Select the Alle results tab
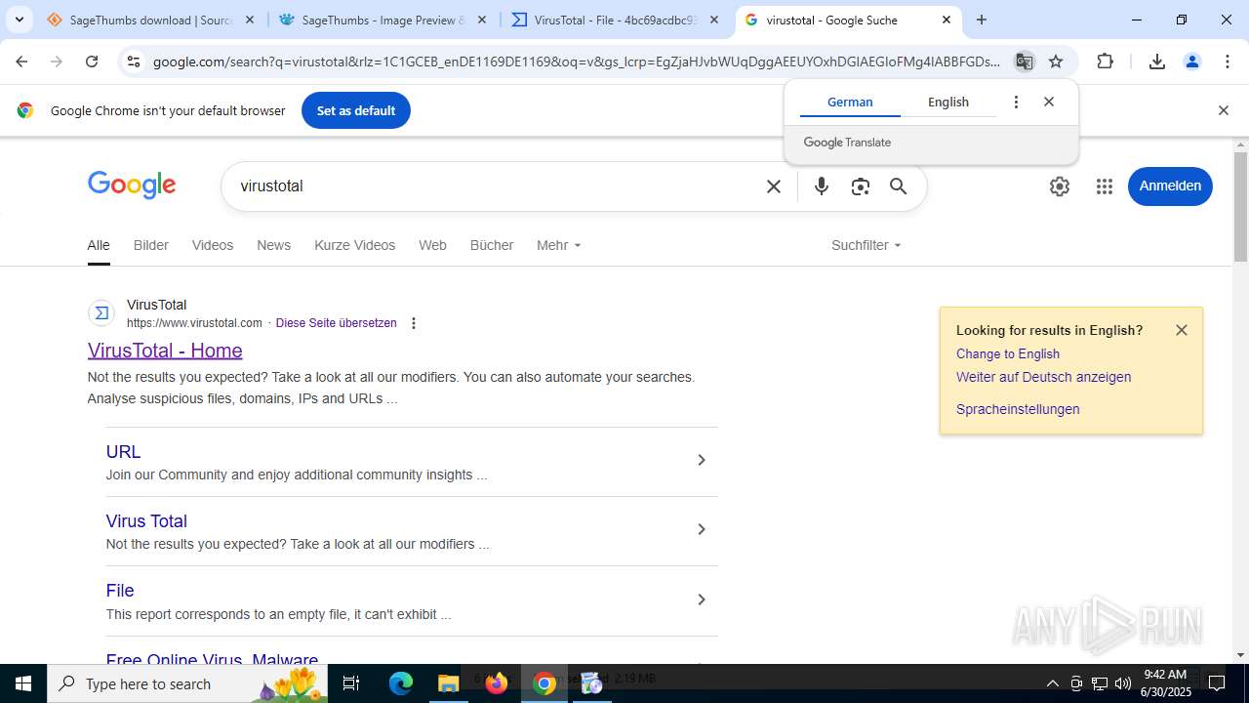 pos(99,245)
